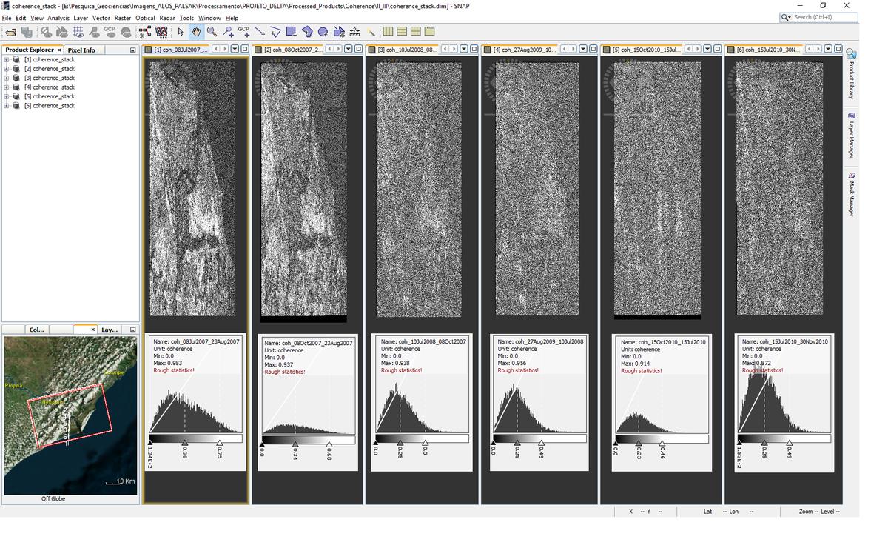Open the Radar menu
This screenshot has width=888, height=548.
167,18
